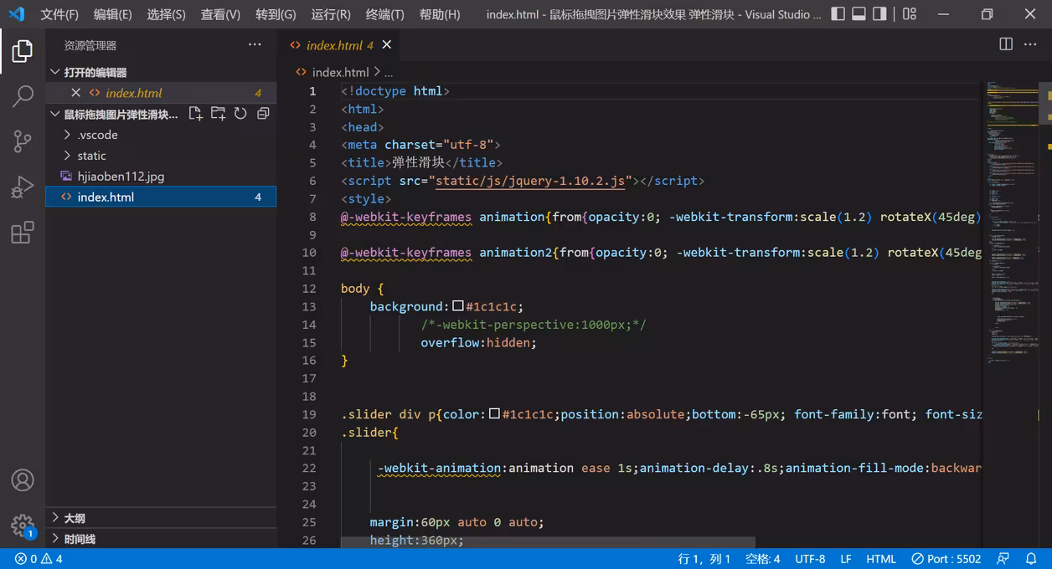Toggle the bottom panel layout button

coord(859,14)
